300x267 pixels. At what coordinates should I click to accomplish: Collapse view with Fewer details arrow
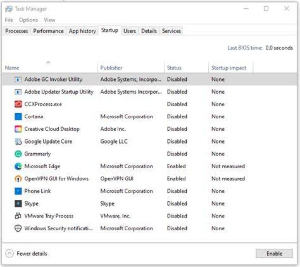click(10, 254)
